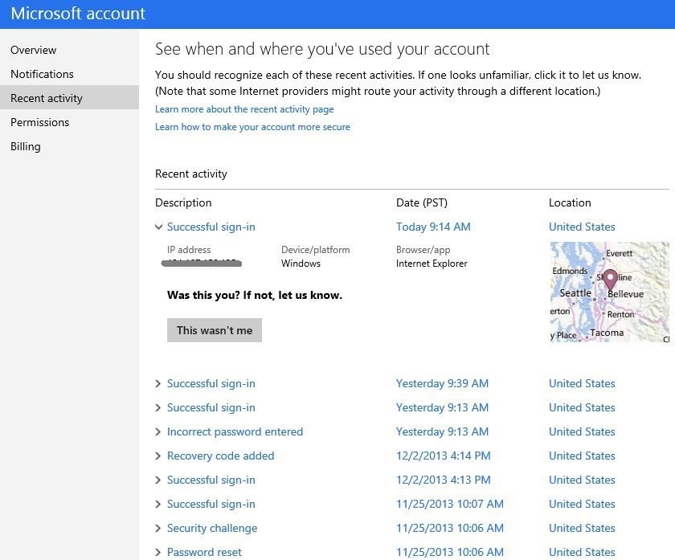Viewport: 675px width, 560px height.
Task: Click United States location for Recovery code added
Action: tap(582, 456)
